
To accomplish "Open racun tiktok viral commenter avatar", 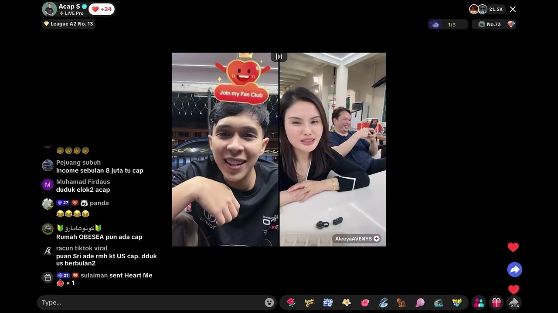I will pos(48,251).
